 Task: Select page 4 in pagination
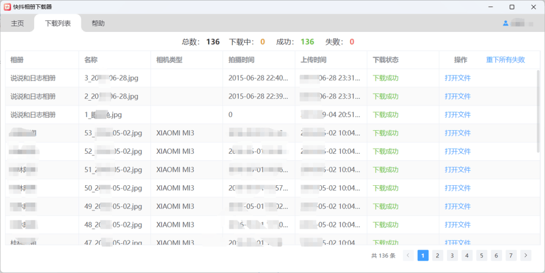(467, 255)
